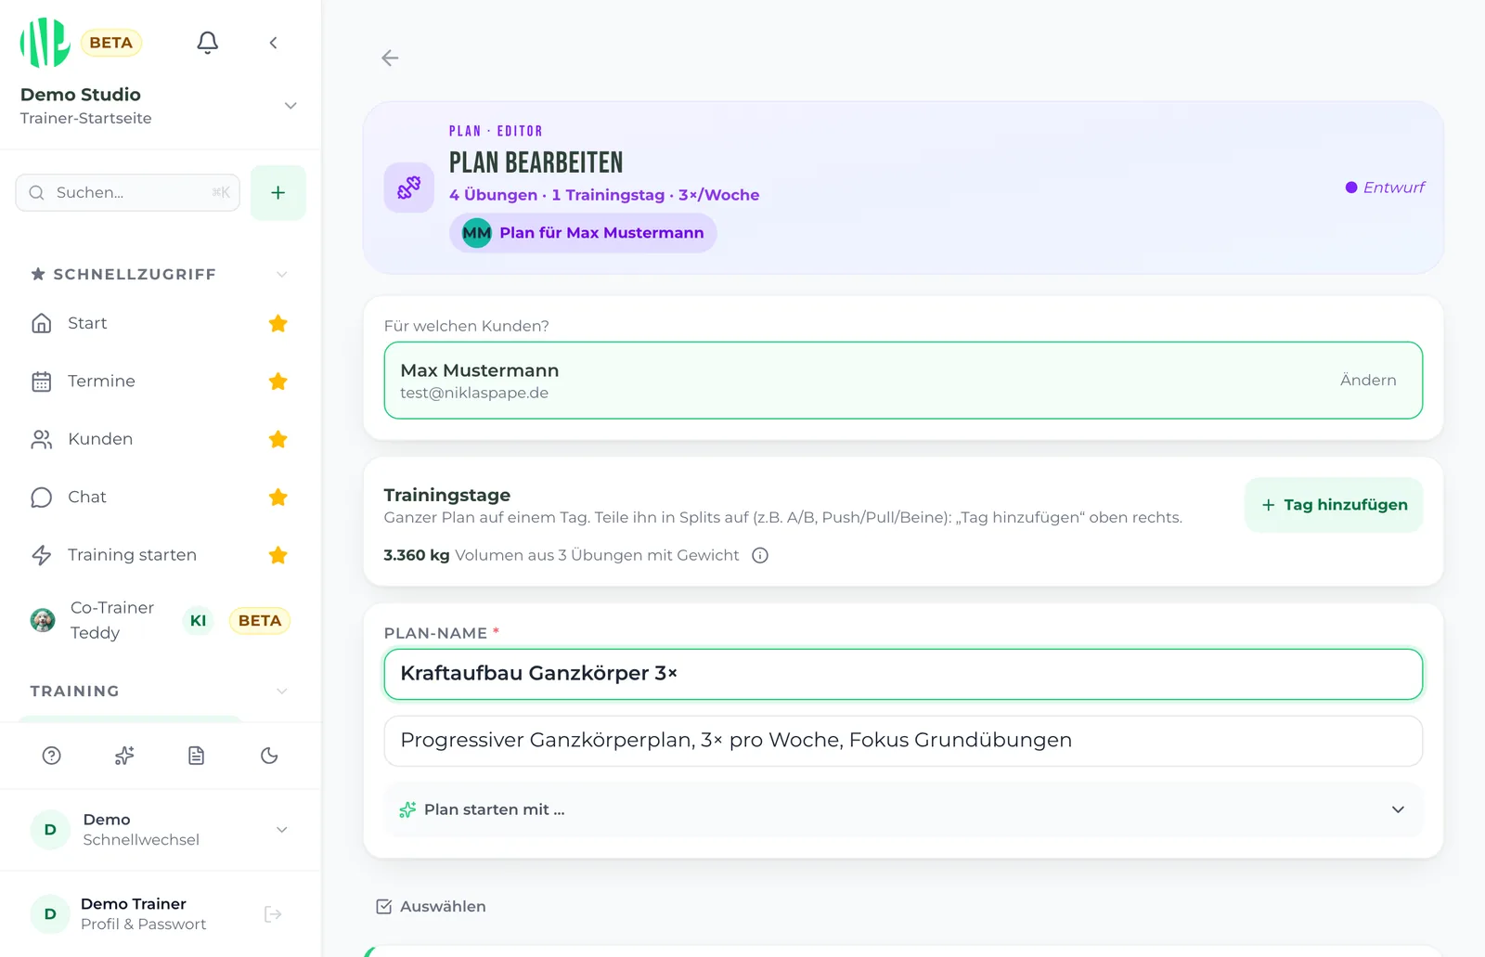Toggle the star next to Training starten
Viewport: 1485px width, 957px height.
point(278,555)
